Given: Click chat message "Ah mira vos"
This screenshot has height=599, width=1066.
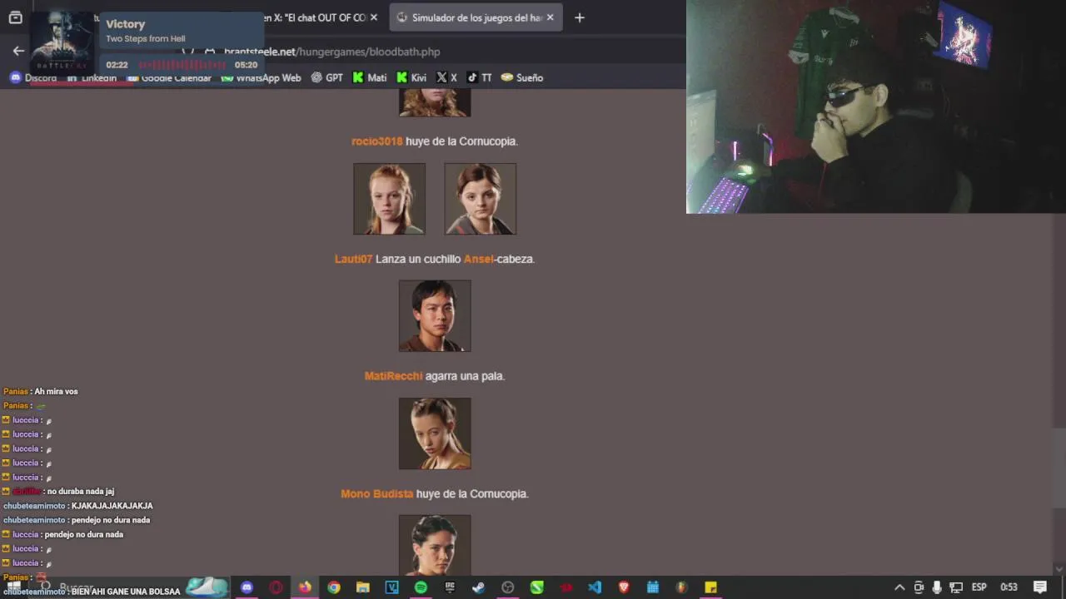Looking at the screenshot, I should (x=56, y=392).
